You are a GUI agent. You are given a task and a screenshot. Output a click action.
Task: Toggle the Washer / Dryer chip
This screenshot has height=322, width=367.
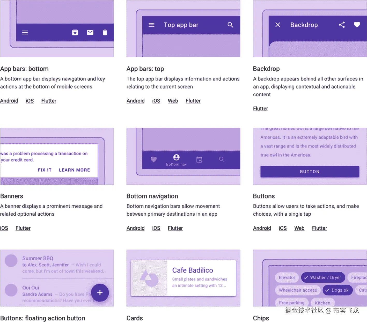pyautogui.click(x=323, y=277)
